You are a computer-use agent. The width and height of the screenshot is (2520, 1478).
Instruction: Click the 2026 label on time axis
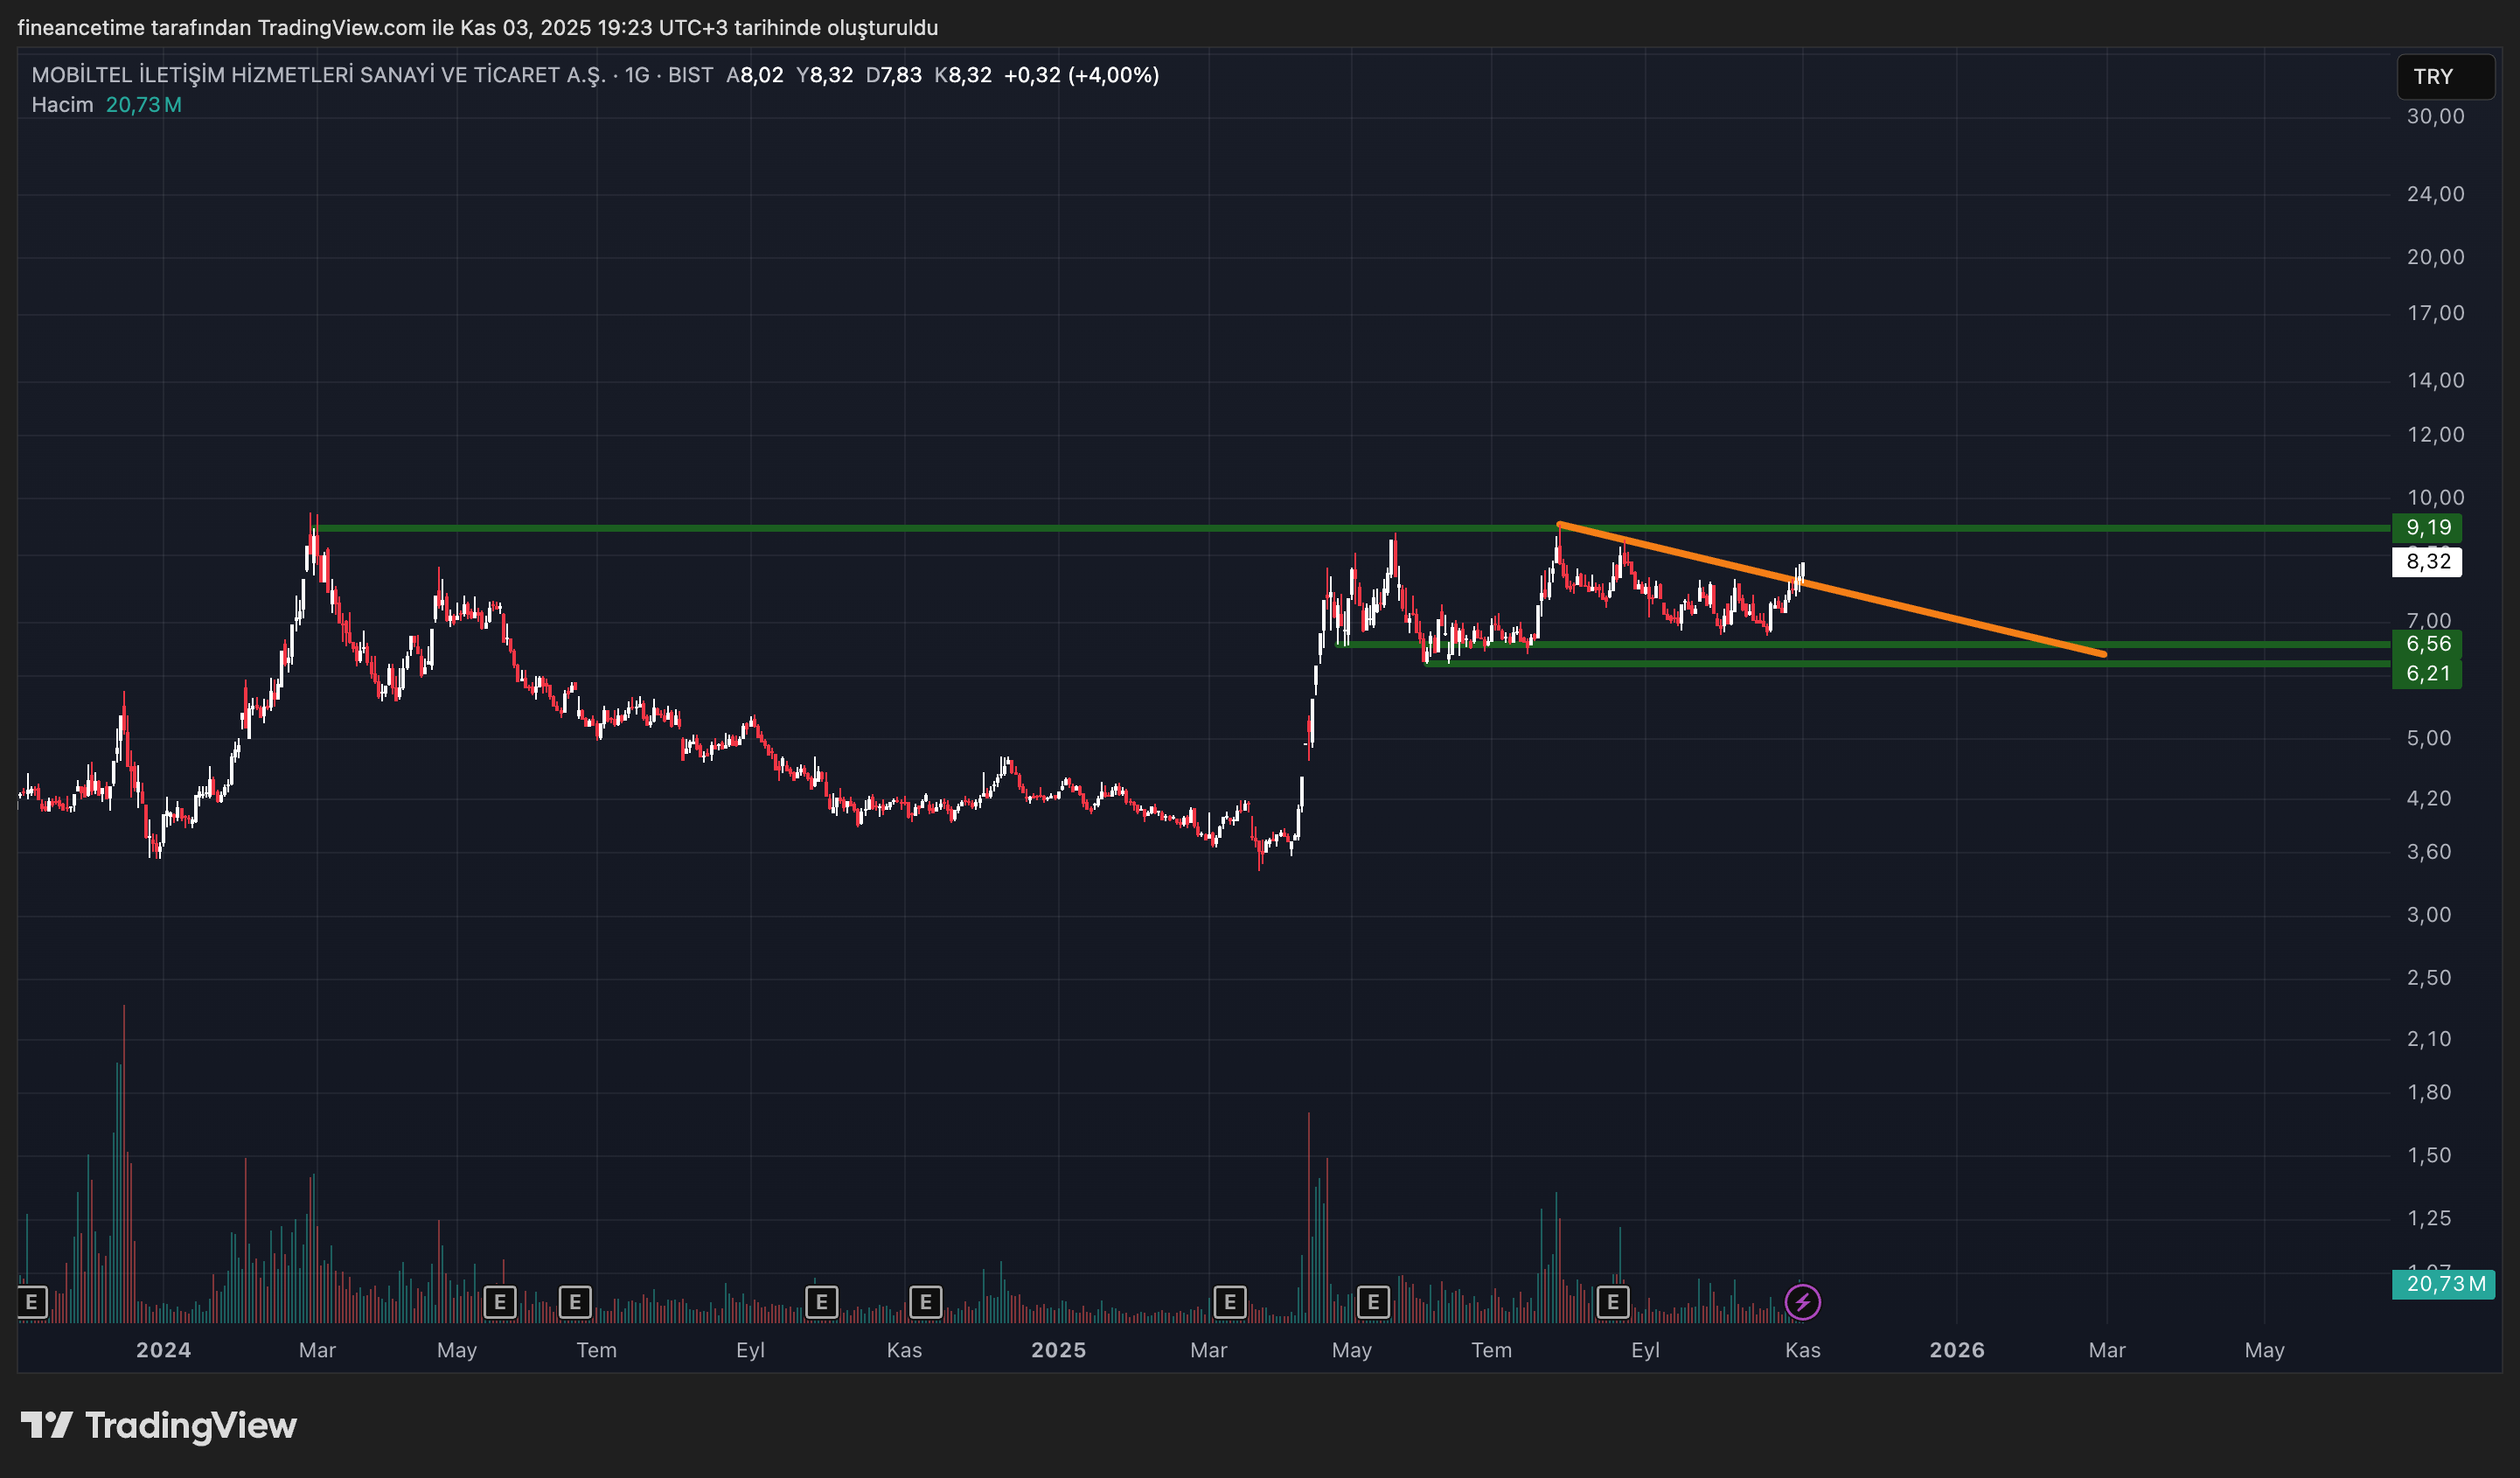tap(1956, 1350)
